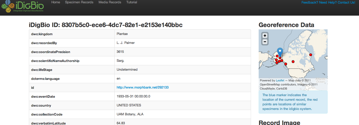Viewport: 359px width, 125px height.
Task: Click the blue location marker
Action: pyautogui.click(x=280, y=52)
